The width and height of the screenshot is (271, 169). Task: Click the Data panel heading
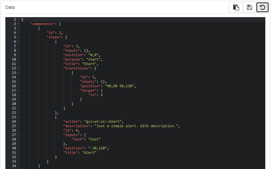pyautogui.click(x=10, y=7)
